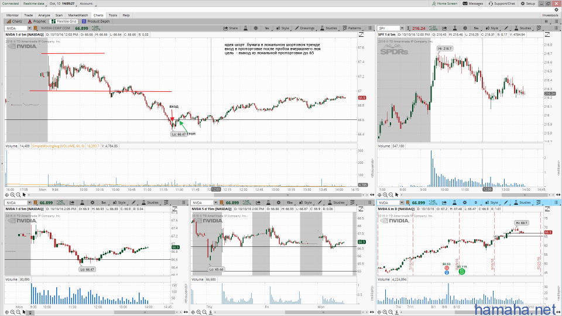Viewport: 562px width, 316px height.
Task: Select the pointer cursor tool under the main NVDA chart
Action: 24,195
